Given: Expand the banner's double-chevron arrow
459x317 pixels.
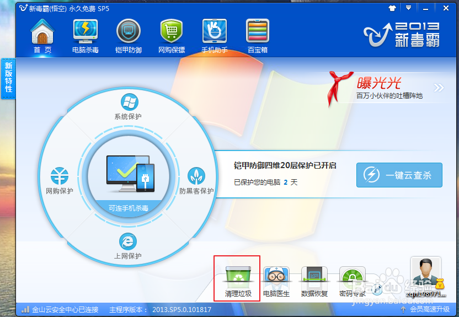Looking at the screenshot, I should click(x=439, y=88).
